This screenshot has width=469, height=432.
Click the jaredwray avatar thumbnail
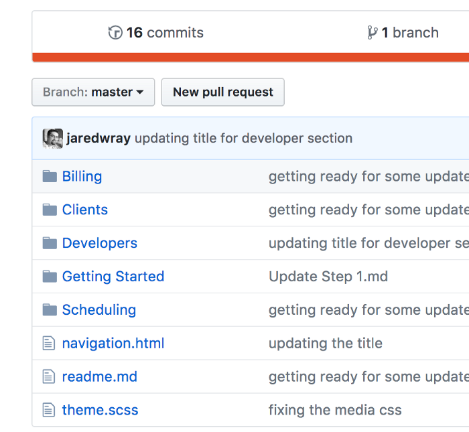[x=53, y=139]
